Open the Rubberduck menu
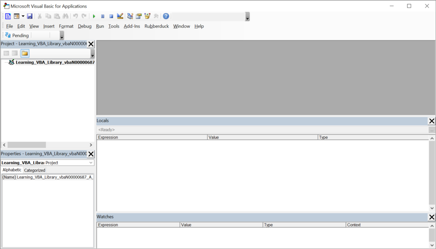Viewport: 436px width, 249px height. pos(157,26)
